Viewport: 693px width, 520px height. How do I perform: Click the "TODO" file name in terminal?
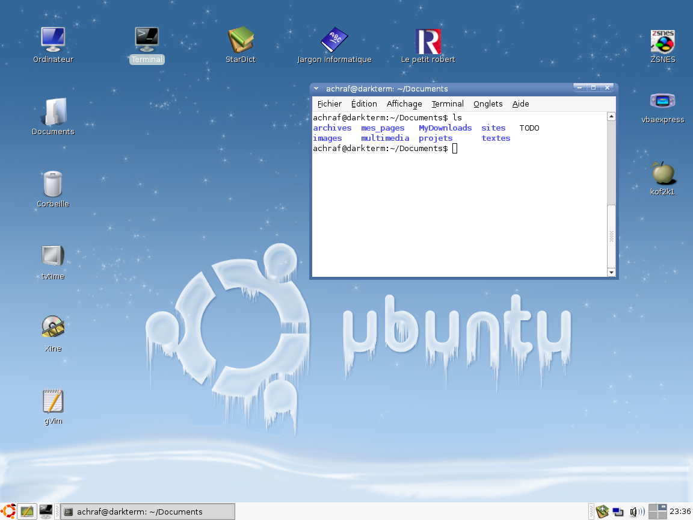pos(529,128)
